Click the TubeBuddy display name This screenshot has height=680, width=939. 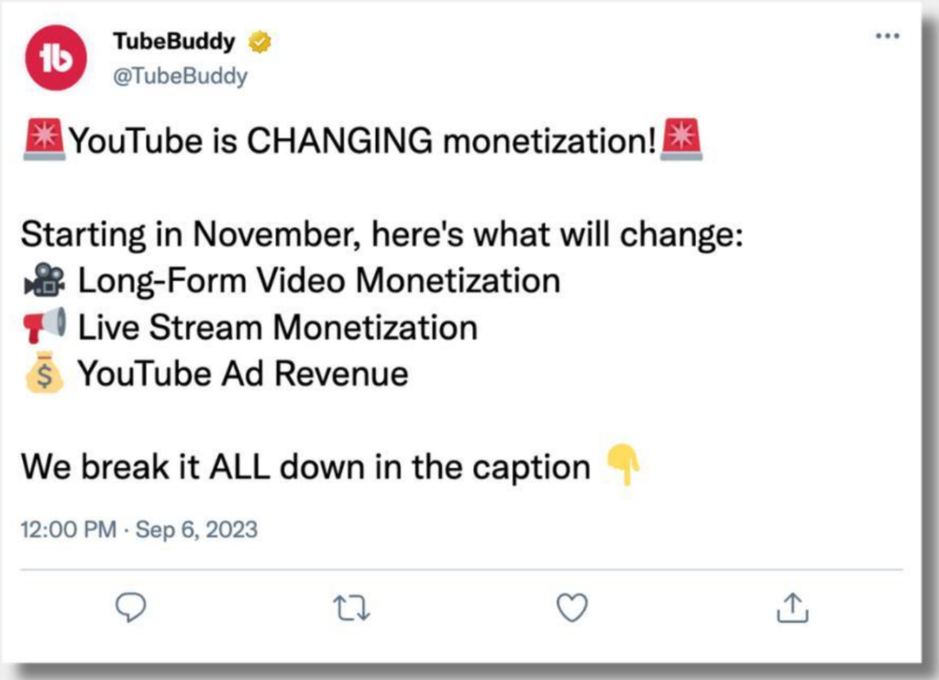pyautogui.click(x=176, y=39)
